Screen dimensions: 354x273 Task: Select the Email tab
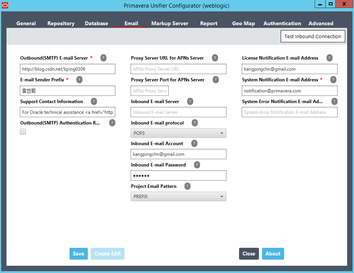point(131,24)
